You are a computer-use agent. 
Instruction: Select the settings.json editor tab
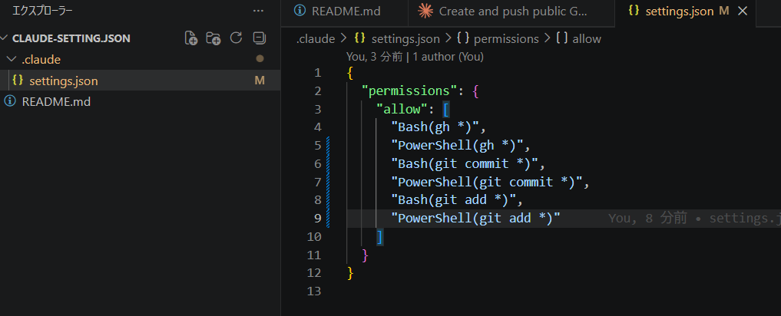click(680, 12)
